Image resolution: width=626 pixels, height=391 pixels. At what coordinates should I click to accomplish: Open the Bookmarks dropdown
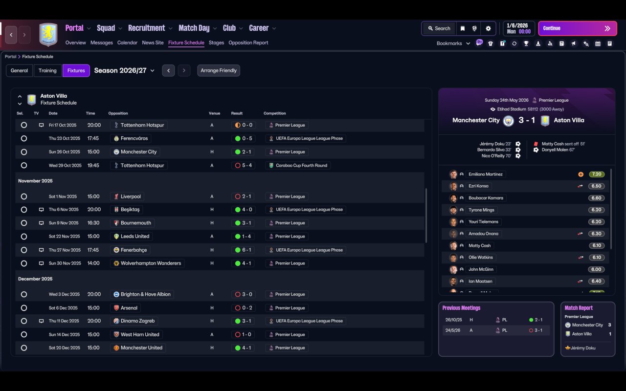click(x=453, y=43)
